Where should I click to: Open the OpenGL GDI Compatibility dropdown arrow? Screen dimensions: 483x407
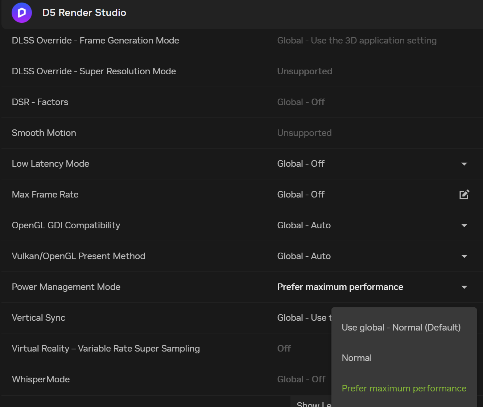click(x=464, y=225)
